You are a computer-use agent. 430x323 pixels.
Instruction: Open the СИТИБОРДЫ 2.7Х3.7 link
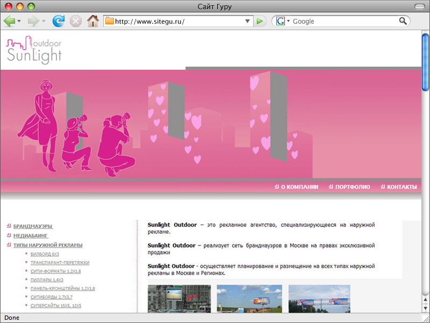[52, 297]
